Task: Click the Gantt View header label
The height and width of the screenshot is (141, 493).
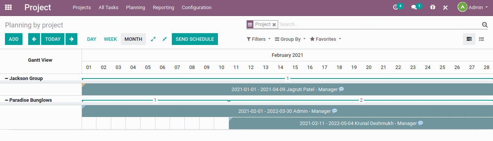Action: [40, 60]
